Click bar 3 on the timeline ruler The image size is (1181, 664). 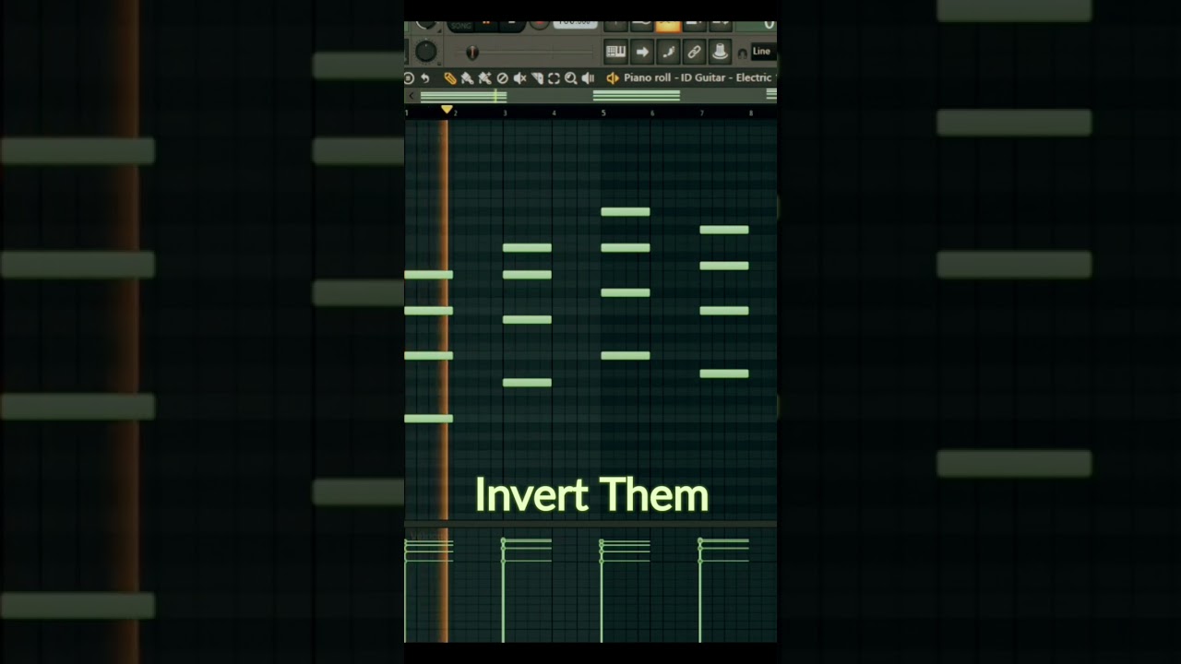click(505, 113)
